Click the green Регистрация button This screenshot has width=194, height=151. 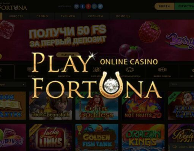(184, 6)
